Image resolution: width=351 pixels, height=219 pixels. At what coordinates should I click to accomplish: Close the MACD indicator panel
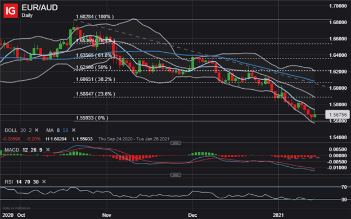(x=48, y=149)
